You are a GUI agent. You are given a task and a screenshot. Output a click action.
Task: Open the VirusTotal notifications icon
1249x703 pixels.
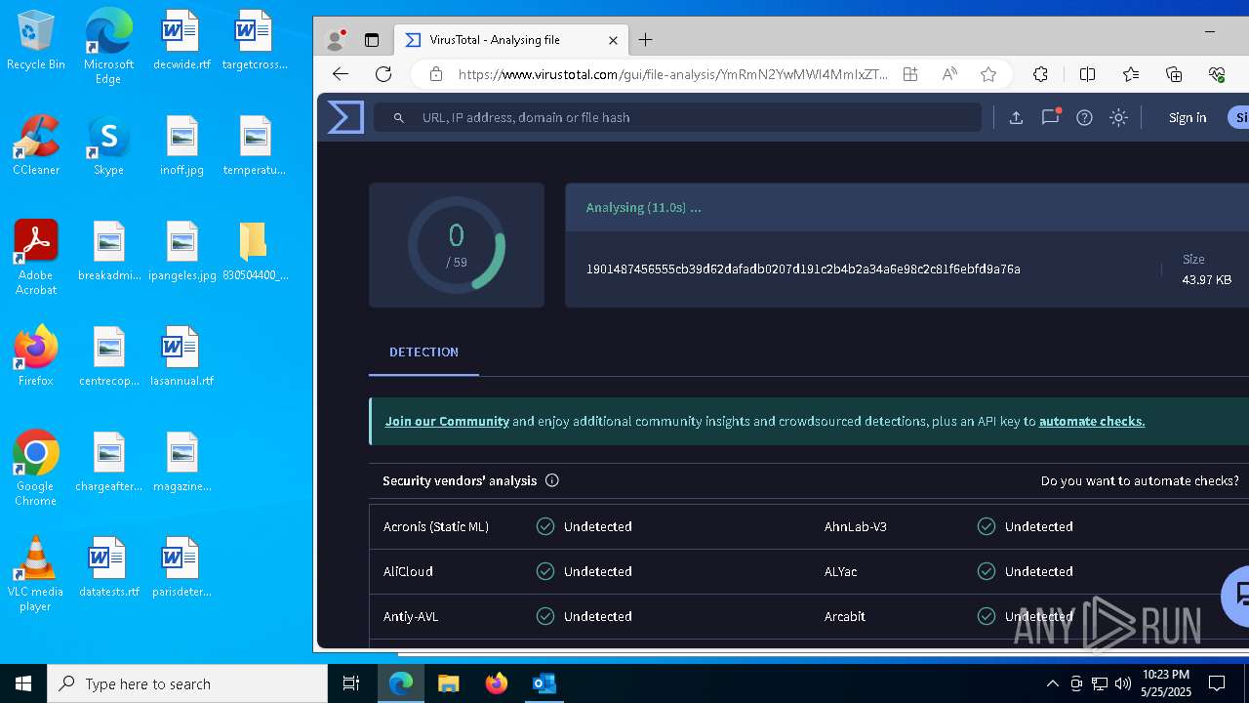point(1050,117)
